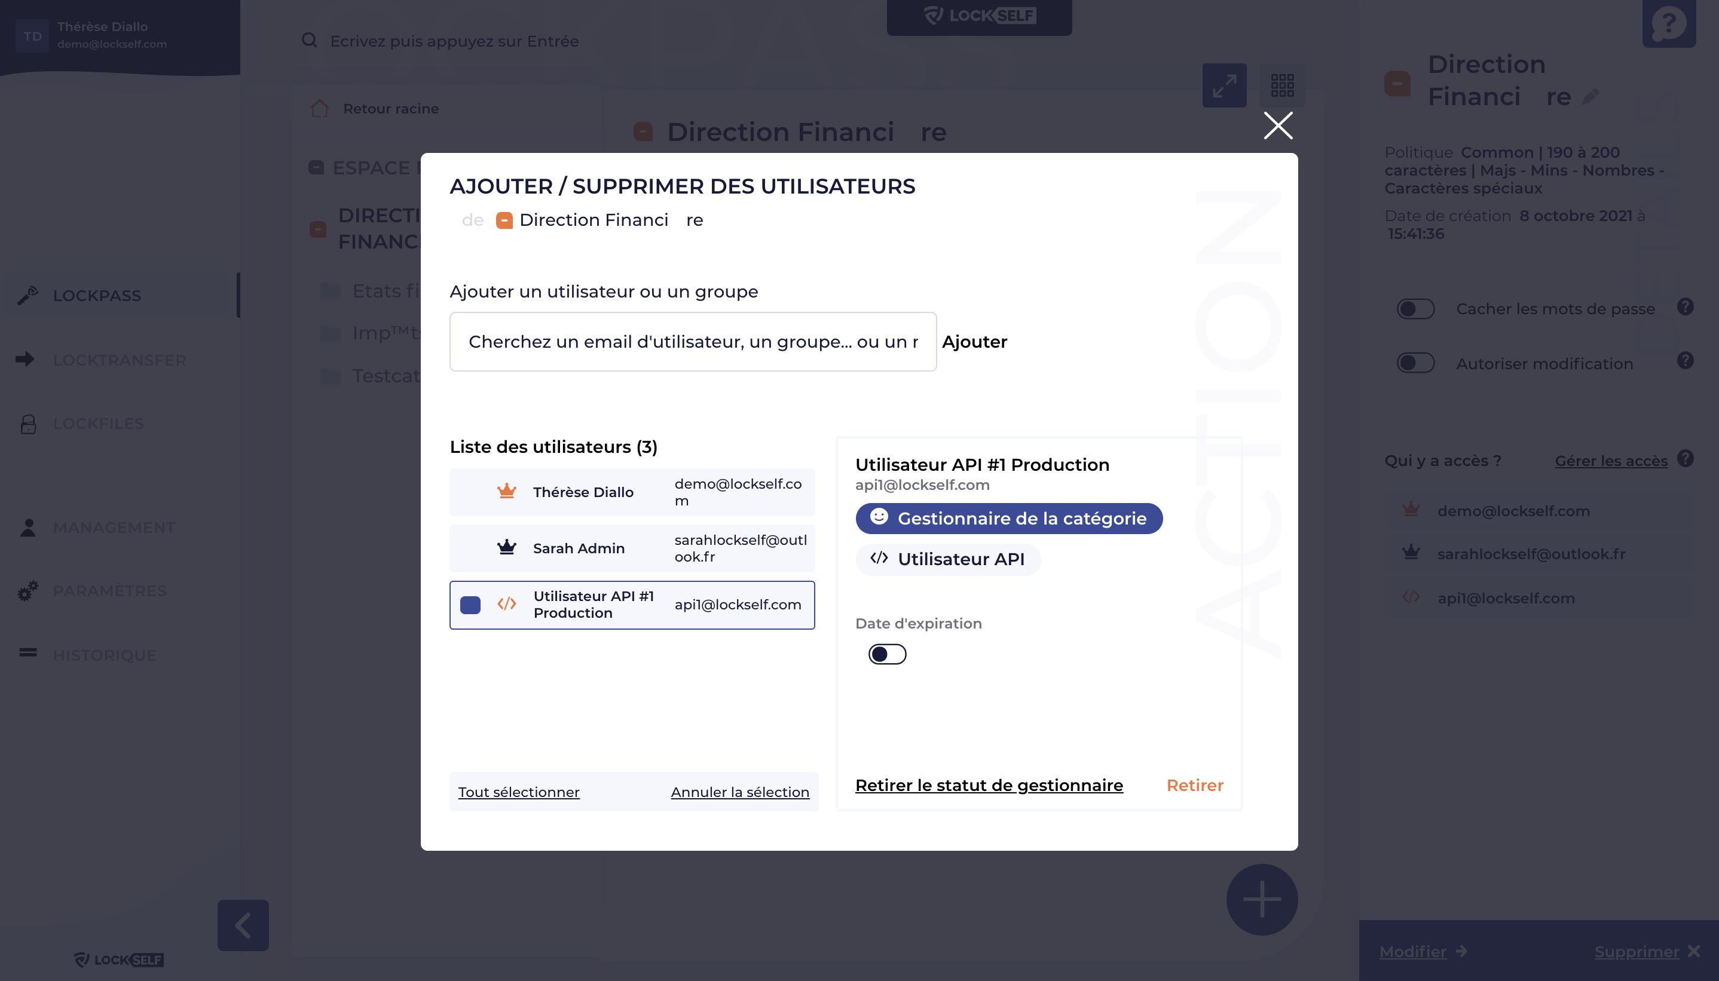Click the pencil edit icon beside title
Image resolution: width=1719 pixels, height=981 pixels.
(1591, 97)
